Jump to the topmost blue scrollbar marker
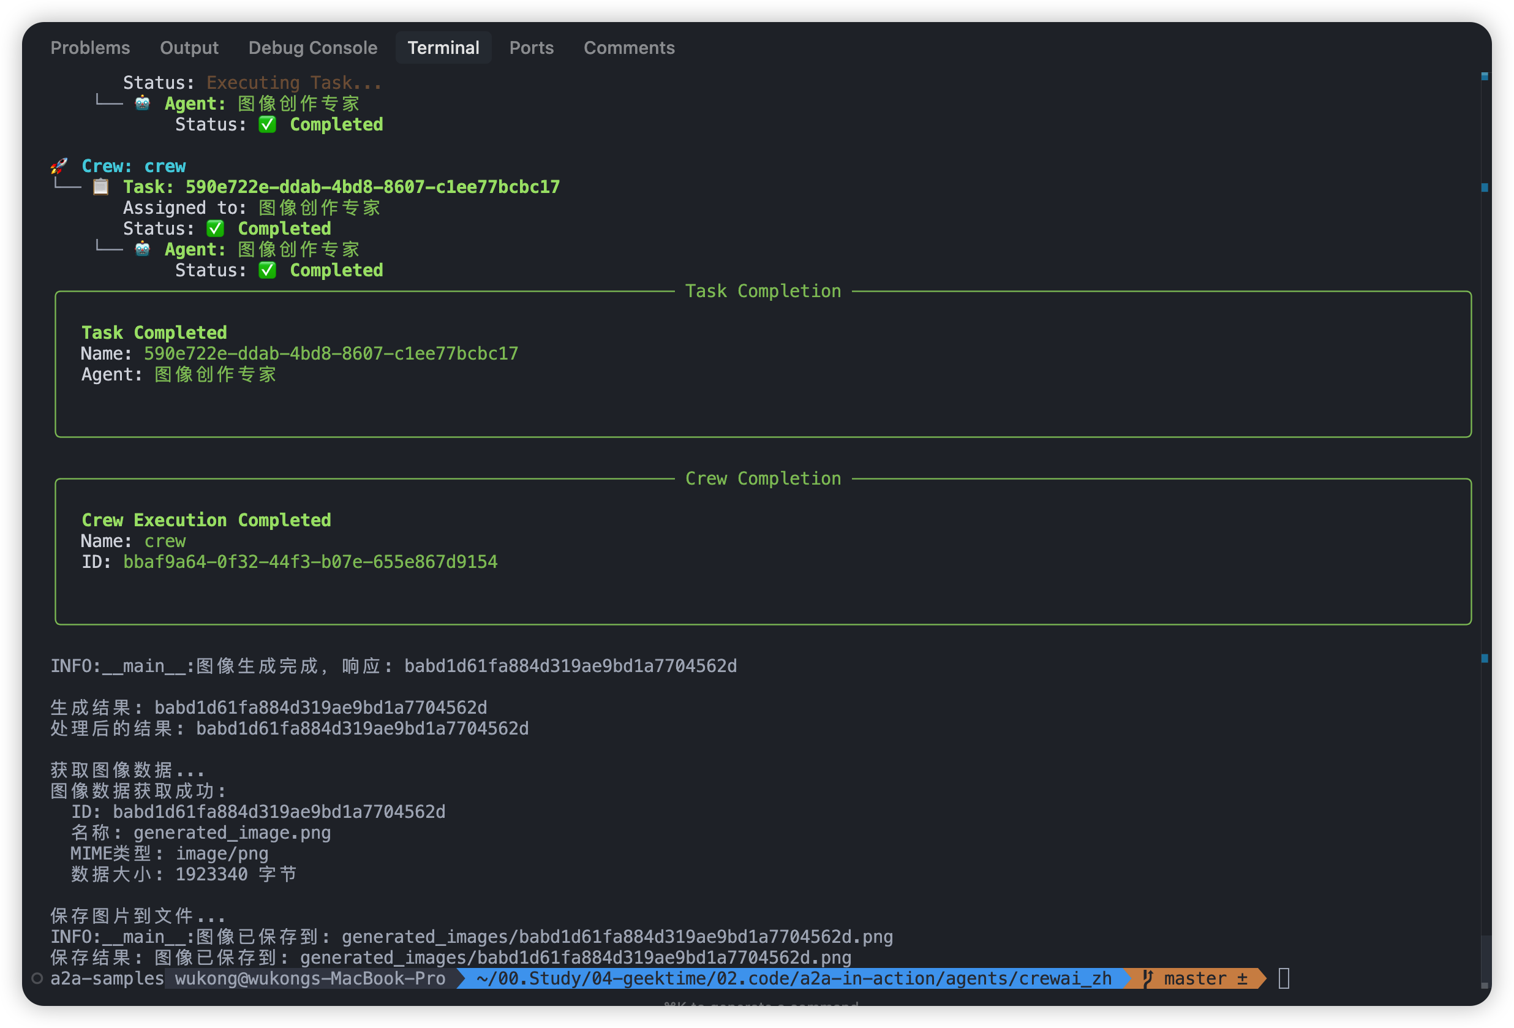This screenshot has height=1028, width=1514. (x=1485, y=76)
